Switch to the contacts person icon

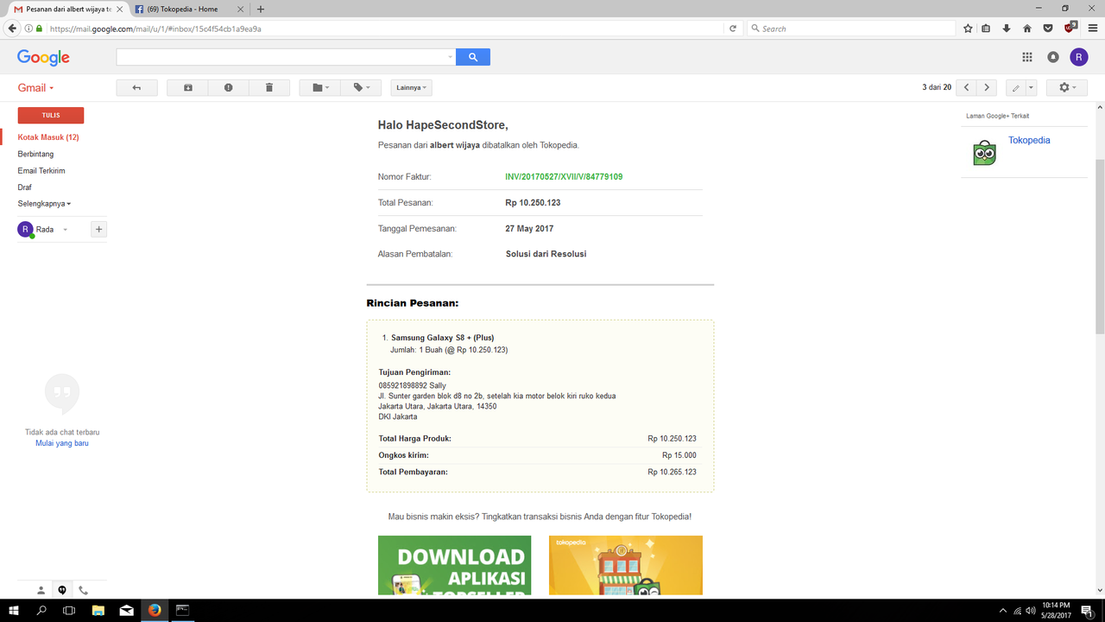coord(41,590)
